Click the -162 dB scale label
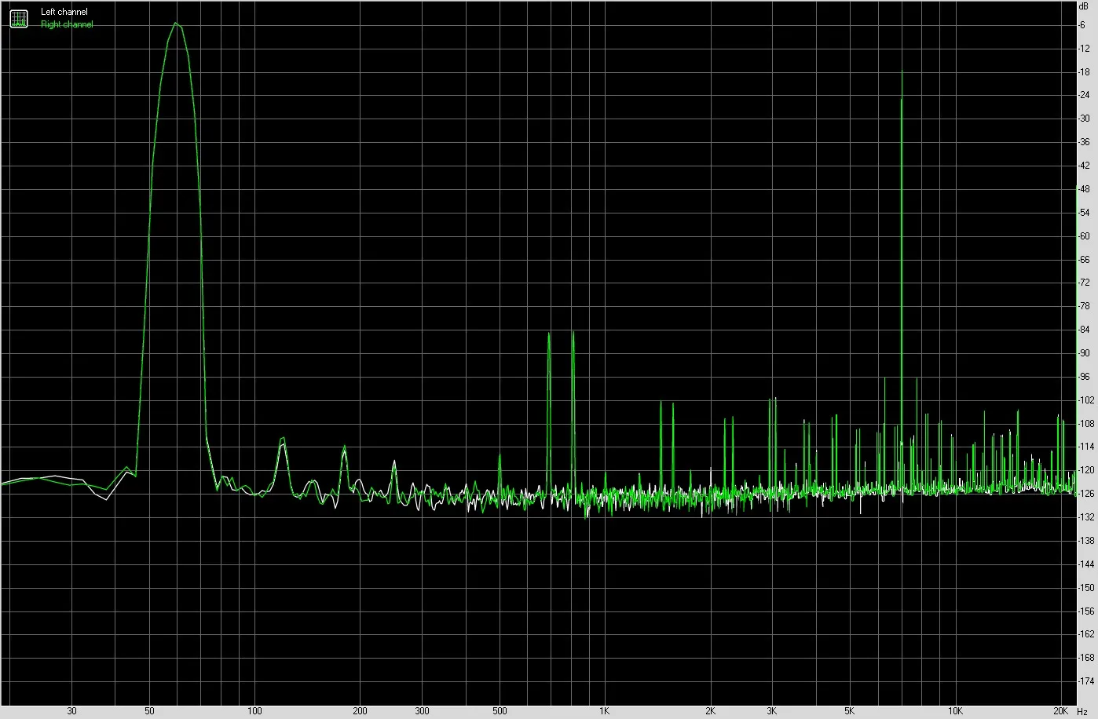 (1087, 634)
